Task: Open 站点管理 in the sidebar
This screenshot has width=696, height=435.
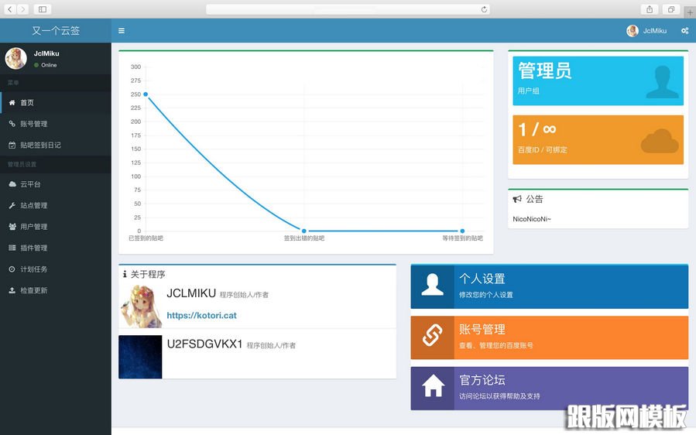Action: [56, 206]
